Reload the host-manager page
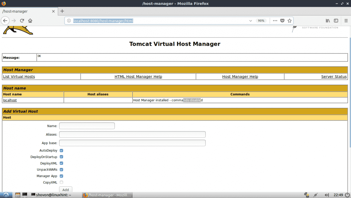This screenshot has height=198, width=351. (22, 21)
